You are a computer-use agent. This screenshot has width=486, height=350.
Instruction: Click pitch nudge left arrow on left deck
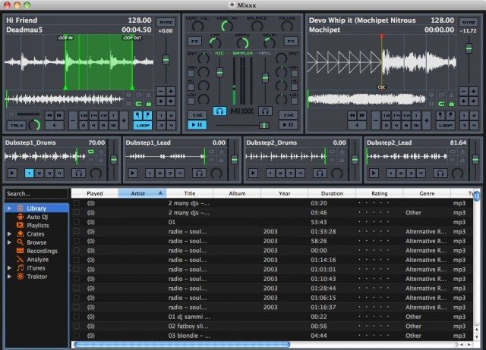(160, 101)
